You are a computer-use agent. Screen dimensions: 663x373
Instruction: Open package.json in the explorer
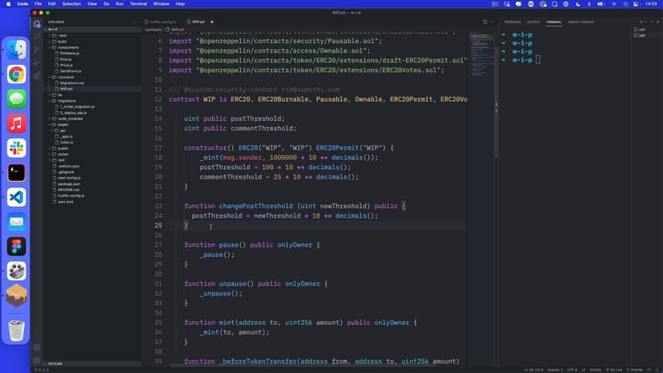[70, 183]
